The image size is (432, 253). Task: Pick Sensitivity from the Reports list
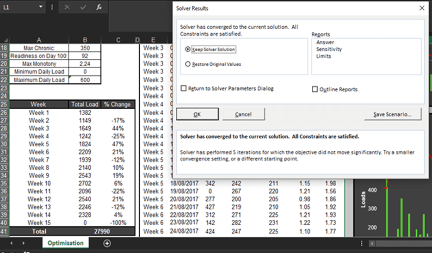click(x=329, y=49)
